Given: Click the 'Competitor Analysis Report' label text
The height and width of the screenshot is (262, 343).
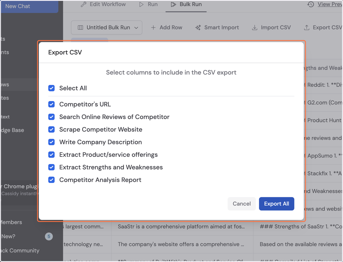Looking at the screenshot, I should point(100,180).
